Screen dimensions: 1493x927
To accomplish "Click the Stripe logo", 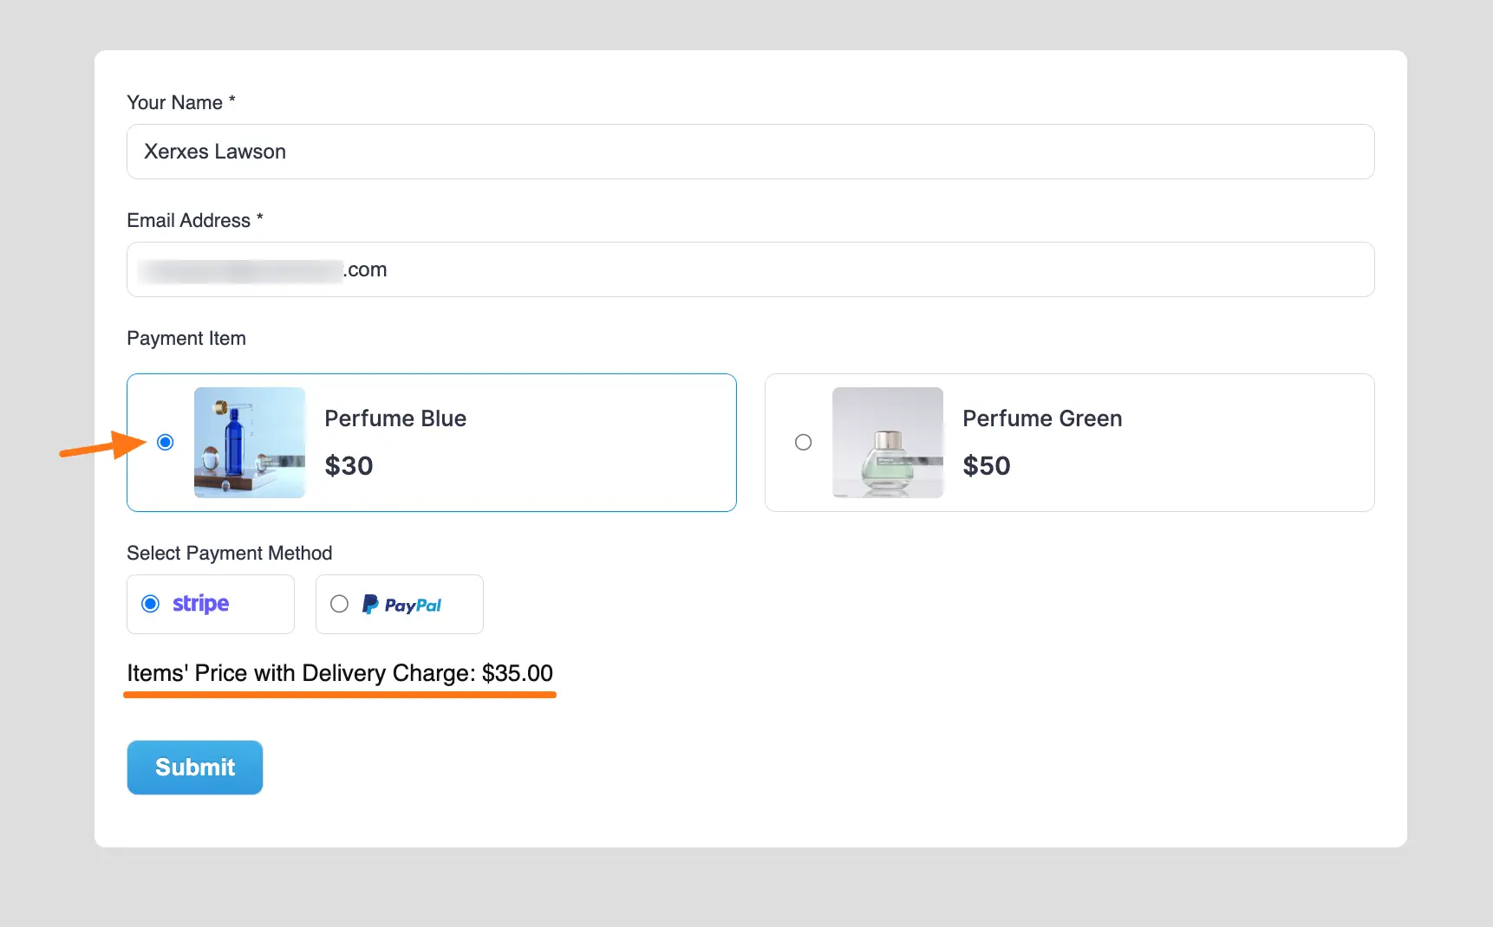I will [200, 604].
